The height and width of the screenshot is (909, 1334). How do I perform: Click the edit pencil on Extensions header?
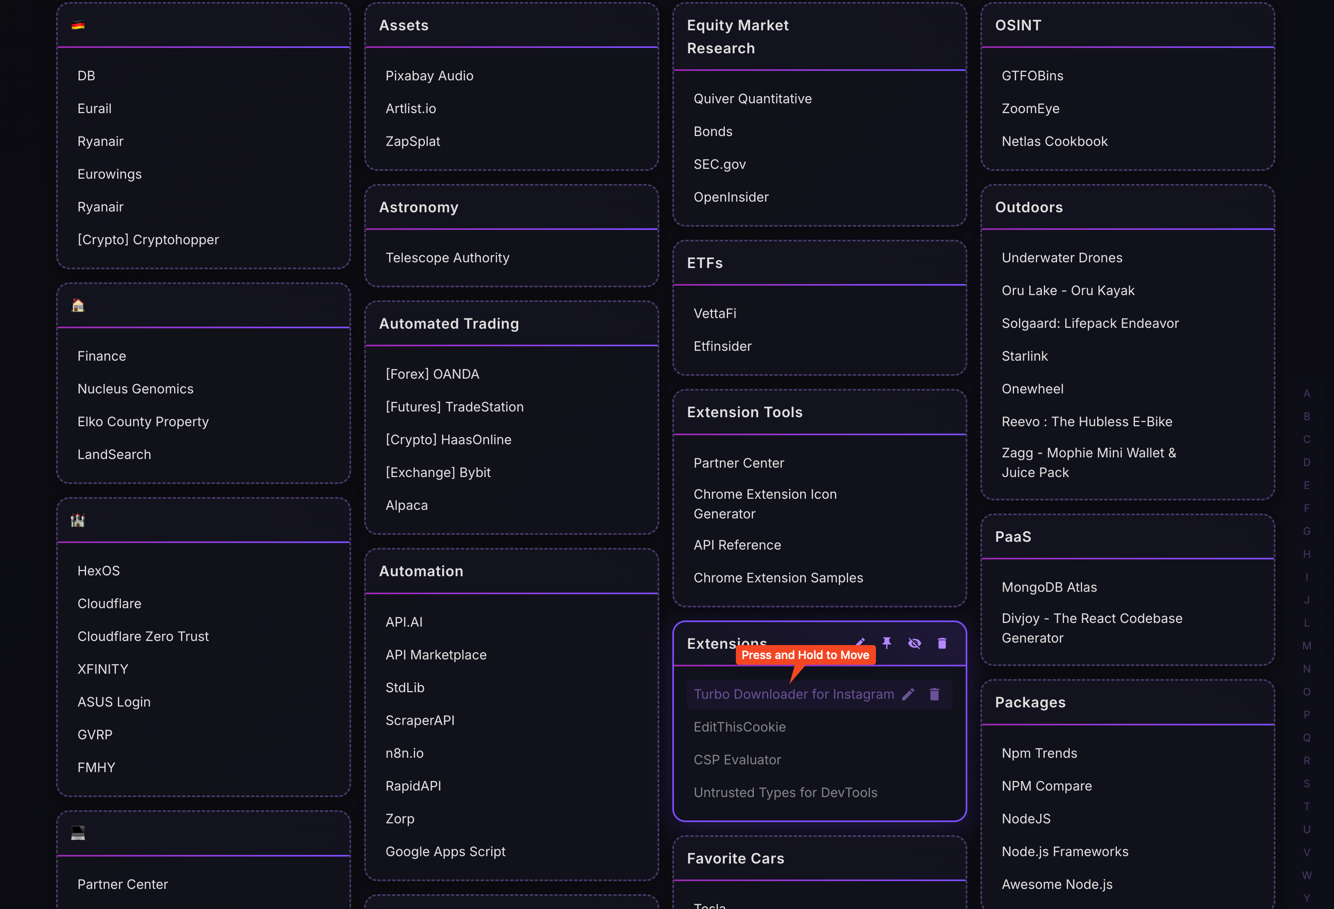[x=860, y=642]
